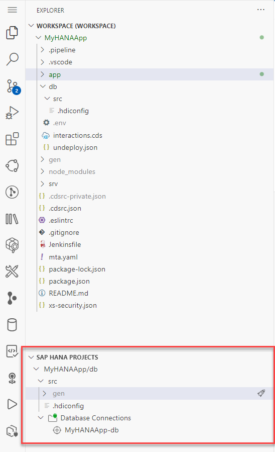Collapse the src folder under db
Image resolution: width=275 pixels, height=452 pixels.
pyautogui.click(x=47, y=99)
